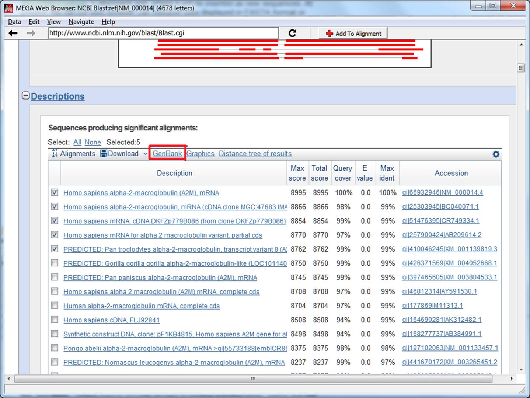Click the forward navigation arrow
Image resolution: width=530 pixels, height=398 pixels.
tap(31, 33)
